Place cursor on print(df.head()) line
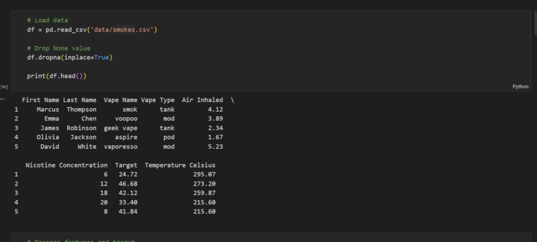Screen dimensions: 537x242 57,76
